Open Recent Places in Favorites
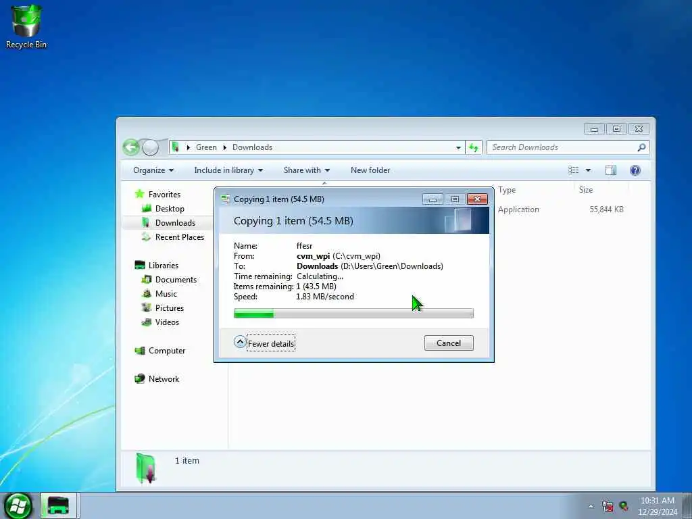 click(x=180, y=237)
